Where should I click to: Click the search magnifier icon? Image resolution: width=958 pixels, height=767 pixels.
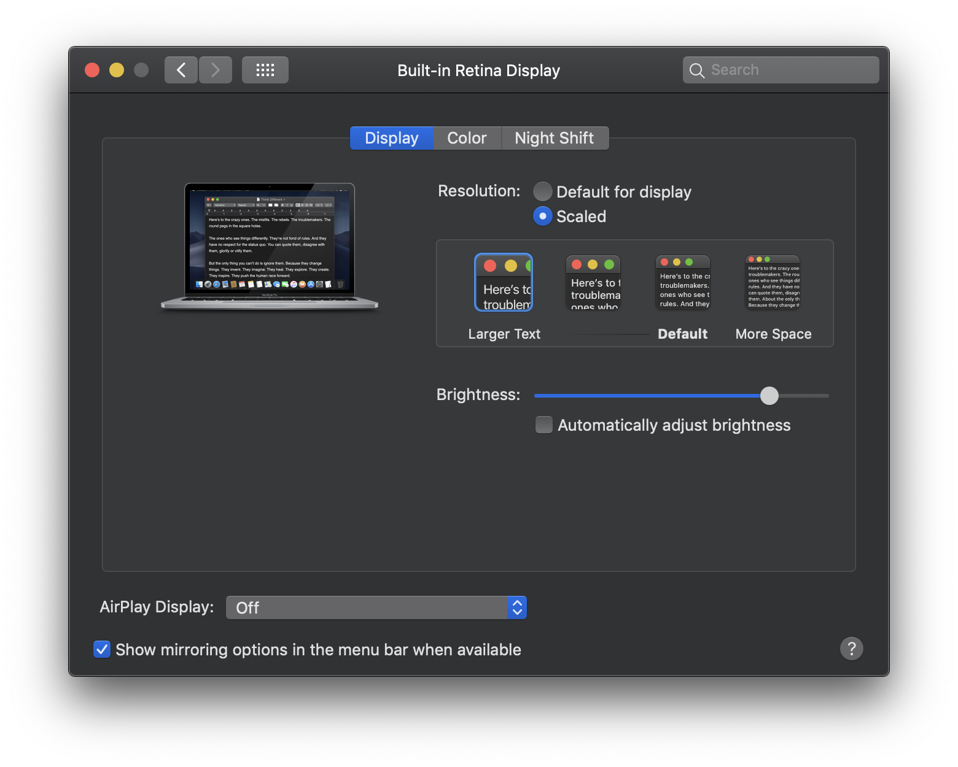[x=696, y=70]
